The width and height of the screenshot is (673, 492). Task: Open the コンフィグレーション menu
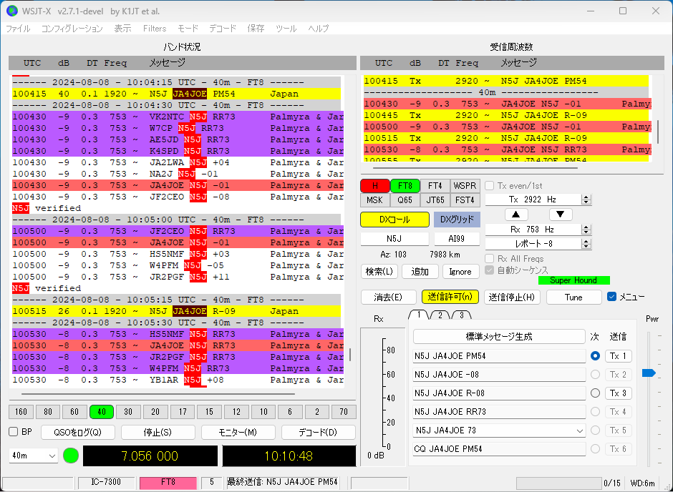click(72, 29)
